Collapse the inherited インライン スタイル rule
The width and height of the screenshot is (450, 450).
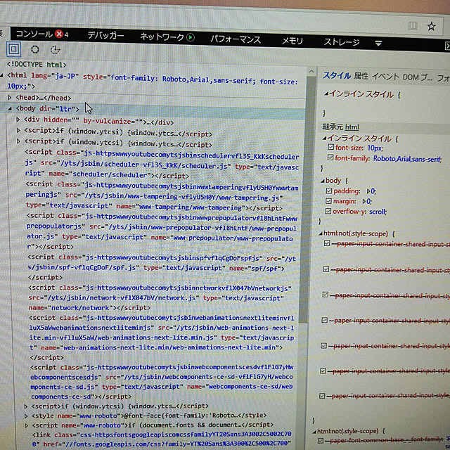tap(324, 139)
